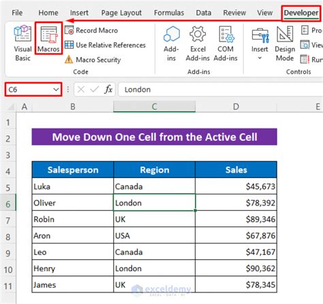Screen dimensions: 323x304
Task: Open the Page Layout tab
Action: coord(121,13)
